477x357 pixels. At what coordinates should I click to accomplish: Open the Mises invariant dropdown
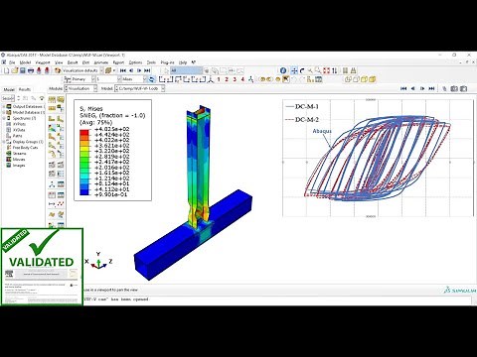(144, 79)
